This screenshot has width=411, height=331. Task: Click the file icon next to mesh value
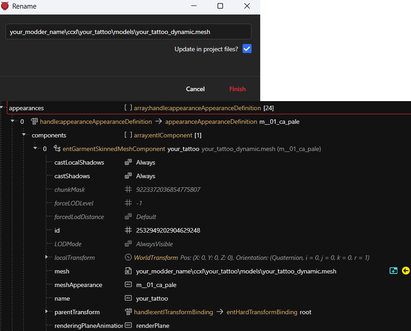point(128,271)
